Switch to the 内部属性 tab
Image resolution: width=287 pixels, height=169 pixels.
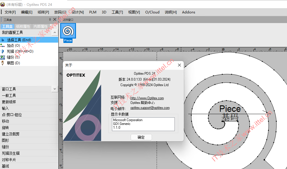tap(41, 27)
